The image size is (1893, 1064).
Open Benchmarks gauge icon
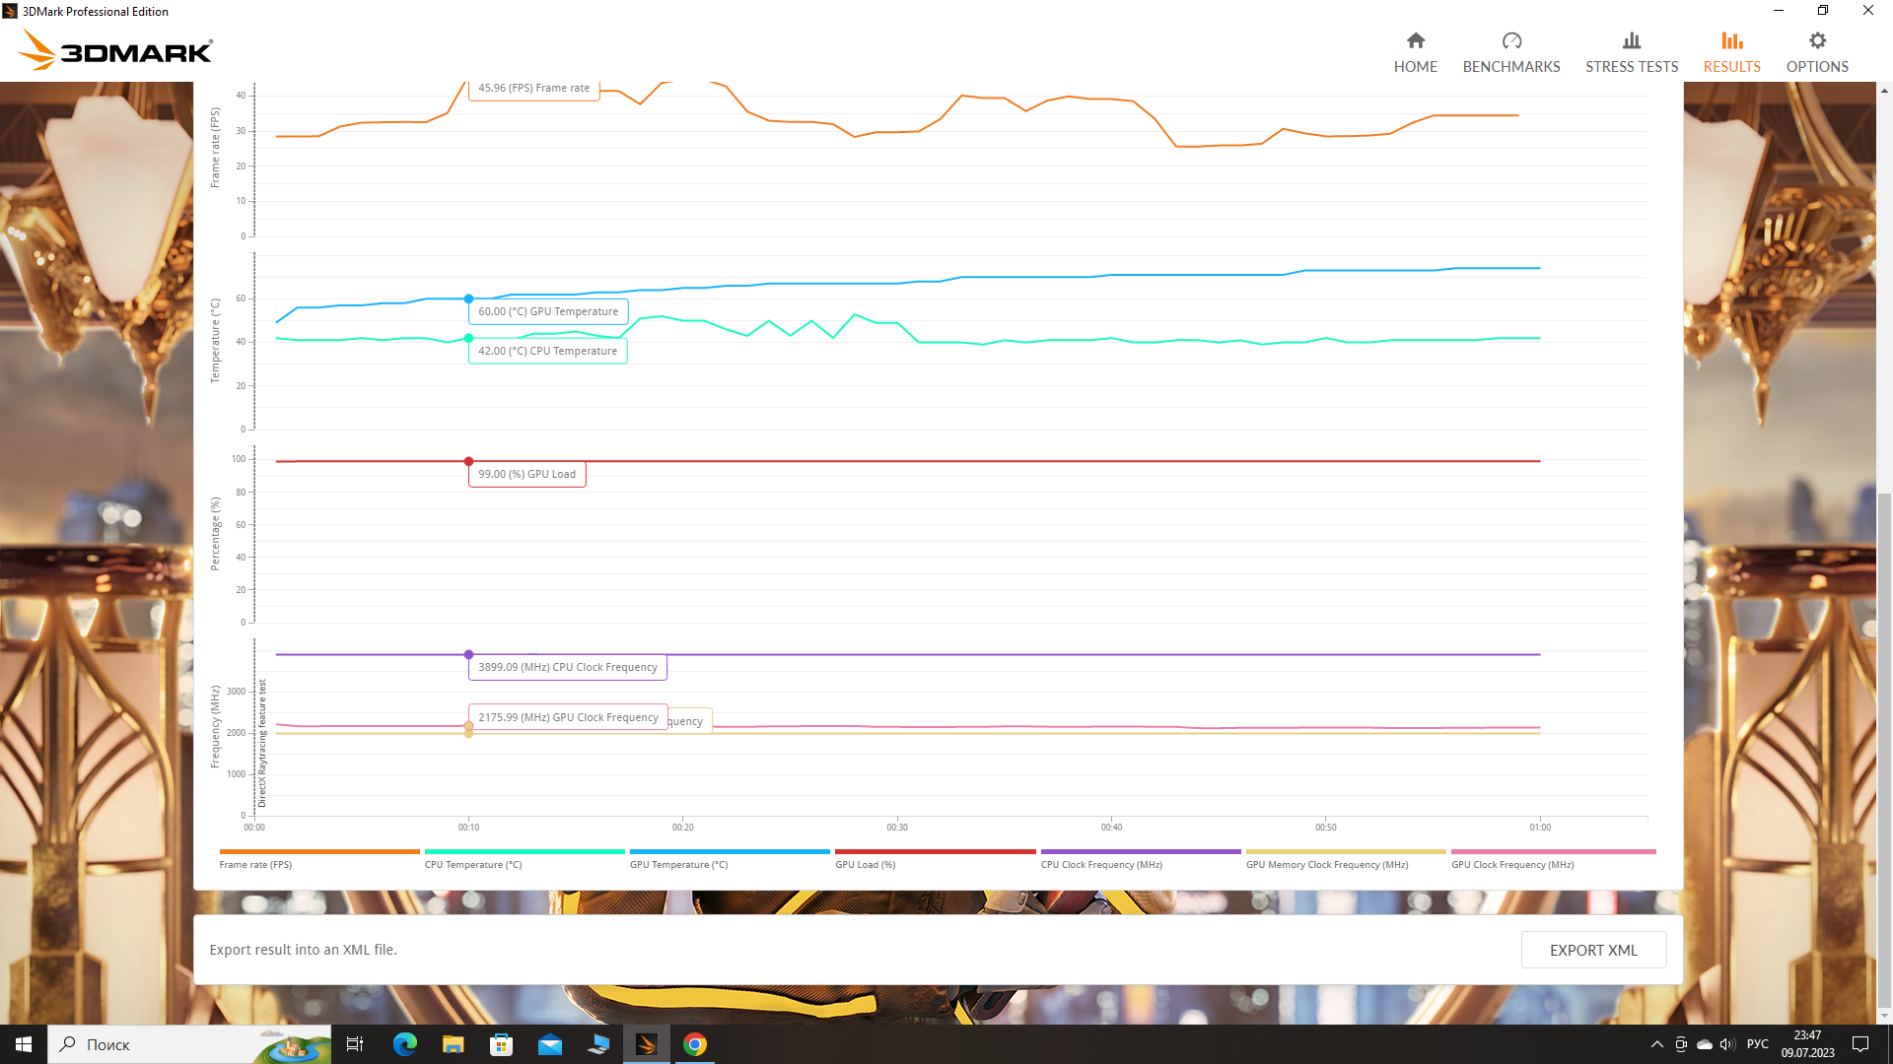[1510, 40]
